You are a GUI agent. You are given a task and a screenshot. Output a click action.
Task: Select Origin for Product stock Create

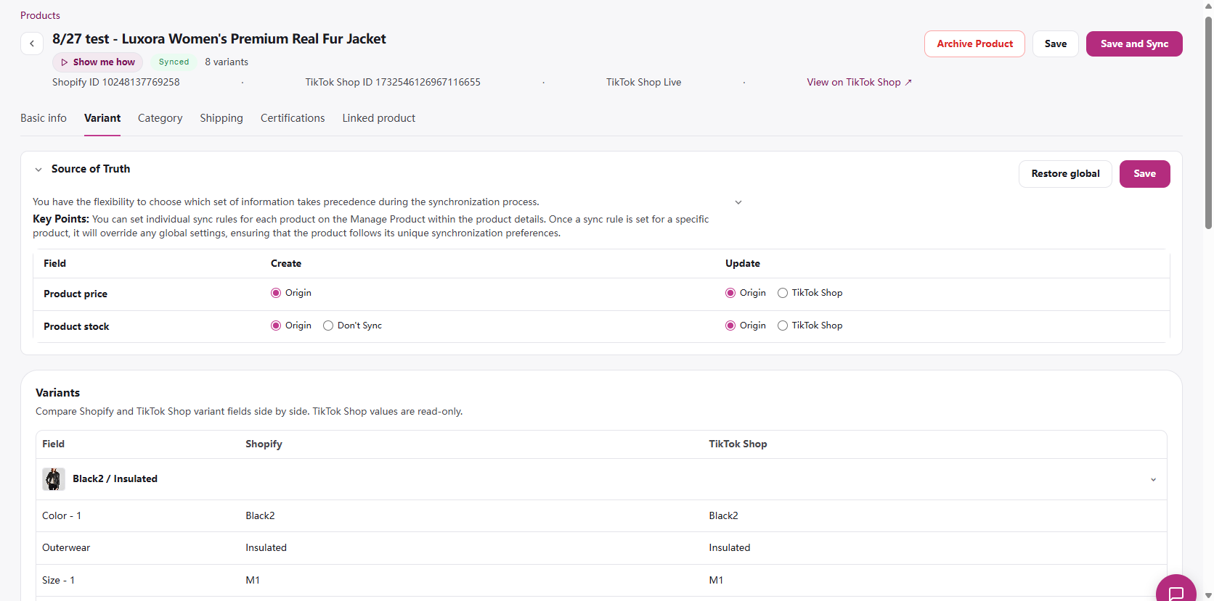pyautogui.click(x=276, y=326)
